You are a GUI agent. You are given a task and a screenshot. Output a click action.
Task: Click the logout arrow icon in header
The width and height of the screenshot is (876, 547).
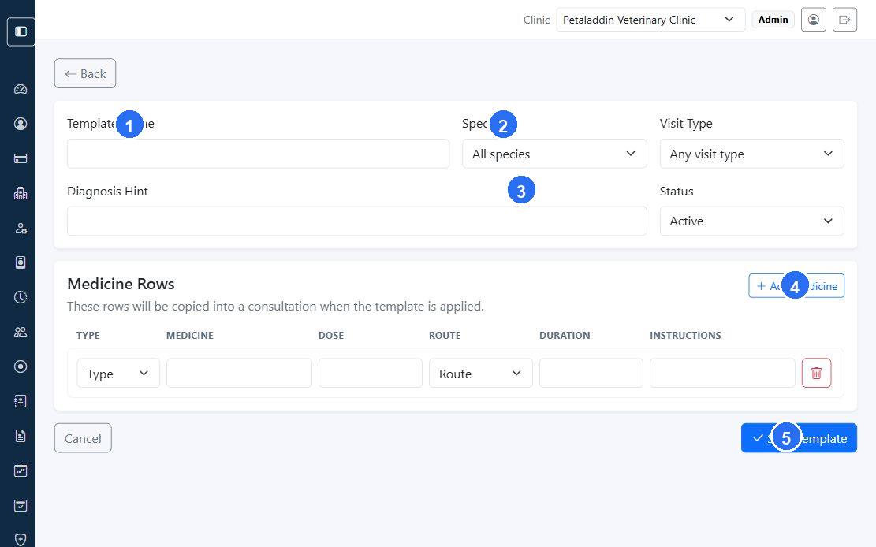[844, 20]
